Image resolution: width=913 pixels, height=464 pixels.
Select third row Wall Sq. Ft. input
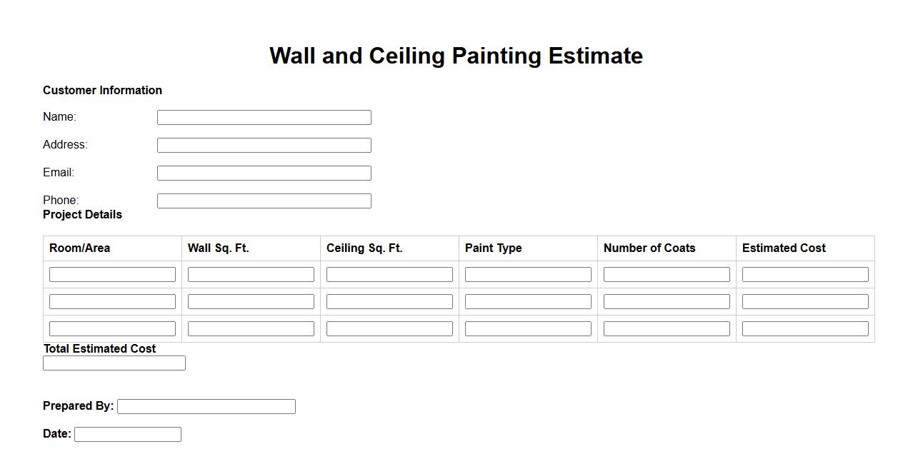[x=251, y=329]
